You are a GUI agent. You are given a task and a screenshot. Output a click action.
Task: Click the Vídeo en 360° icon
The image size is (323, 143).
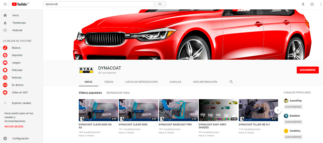coord(5,92)
